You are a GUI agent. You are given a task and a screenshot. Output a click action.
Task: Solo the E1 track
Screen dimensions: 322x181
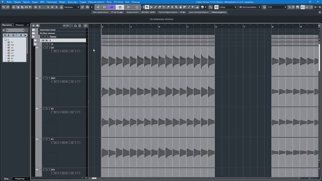(x=48, y=109)
